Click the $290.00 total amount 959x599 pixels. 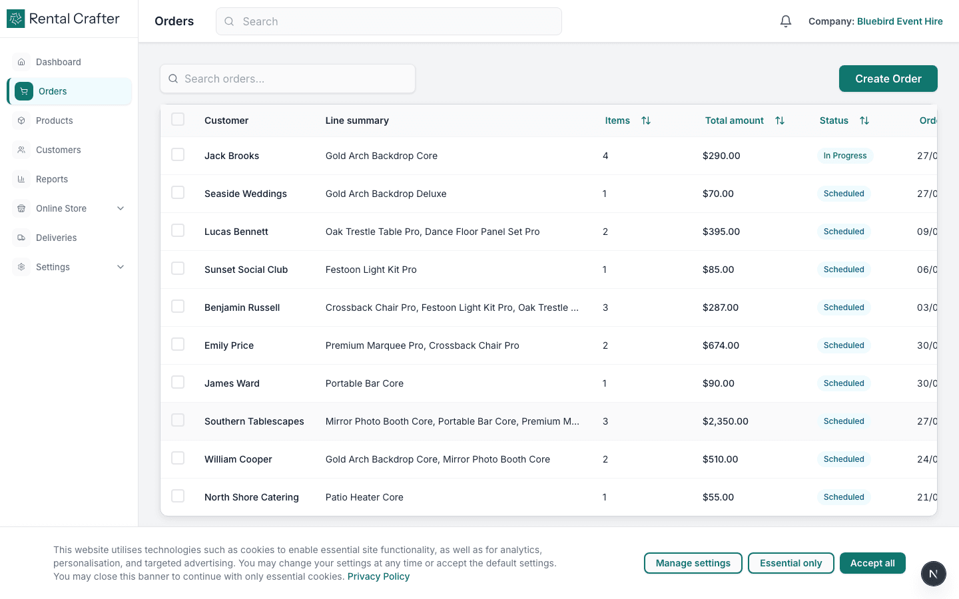click(x=721, y=156)
